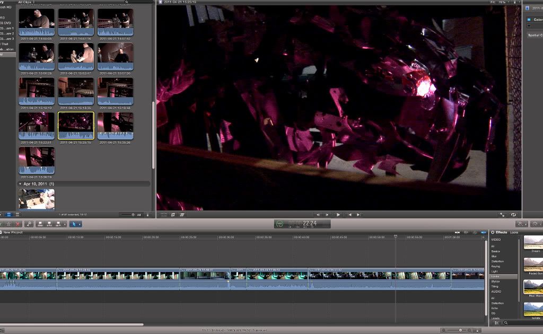Choose the Dream look effect thumbnail
Viewport: 543px width, 334px height.
[x=533, y=242]
